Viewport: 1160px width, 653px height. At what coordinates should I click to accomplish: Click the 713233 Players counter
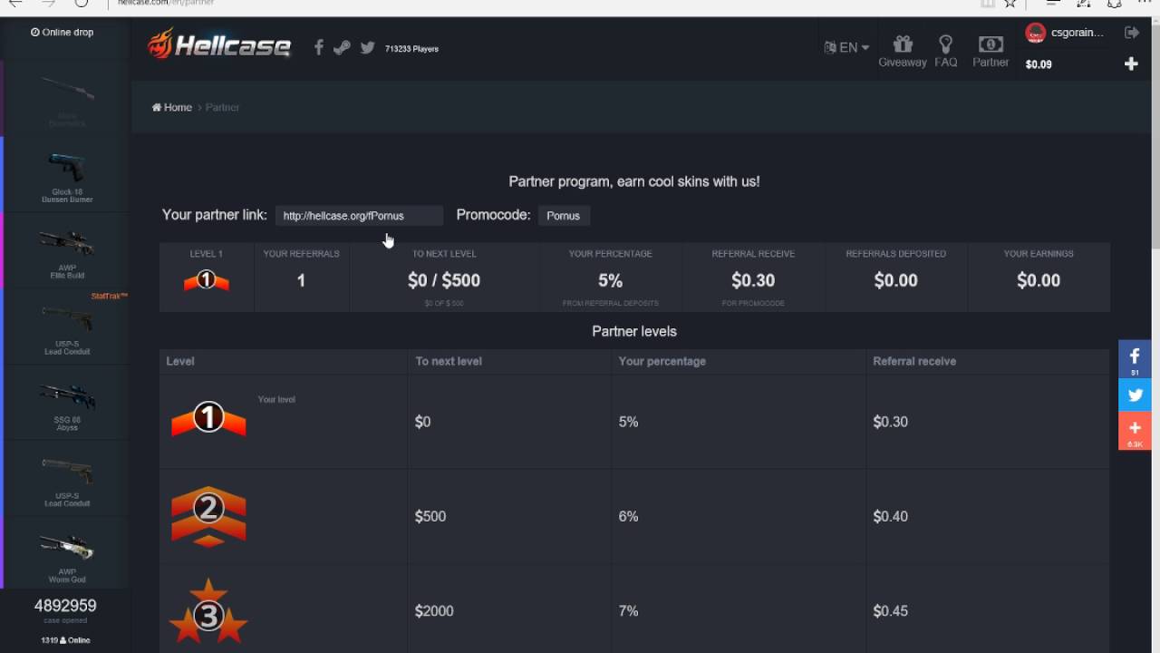pos(411,49)
